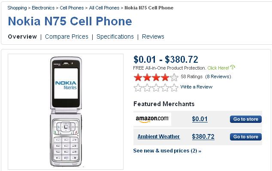
Task: Rate four stars in Write a Review
Action: point(165,88)
